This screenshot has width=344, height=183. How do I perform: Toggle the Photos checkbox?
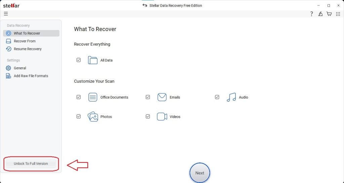pyautogui.click(x=79, y=116)
